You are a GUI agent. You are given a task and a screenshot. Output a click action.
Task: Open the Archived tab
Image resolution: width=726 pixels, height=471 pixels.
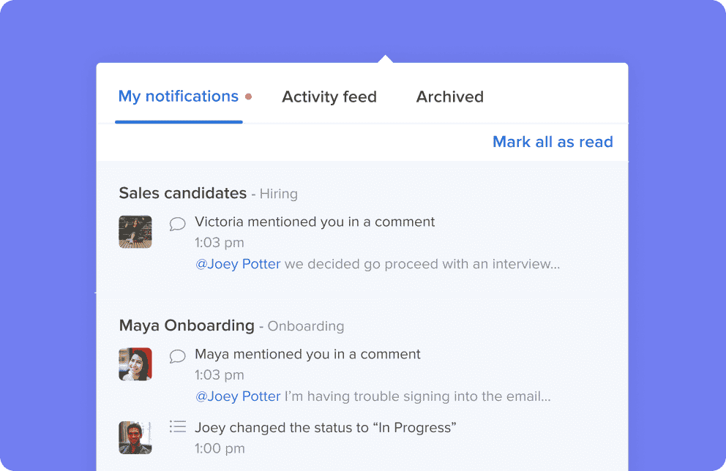pos(449,97)
